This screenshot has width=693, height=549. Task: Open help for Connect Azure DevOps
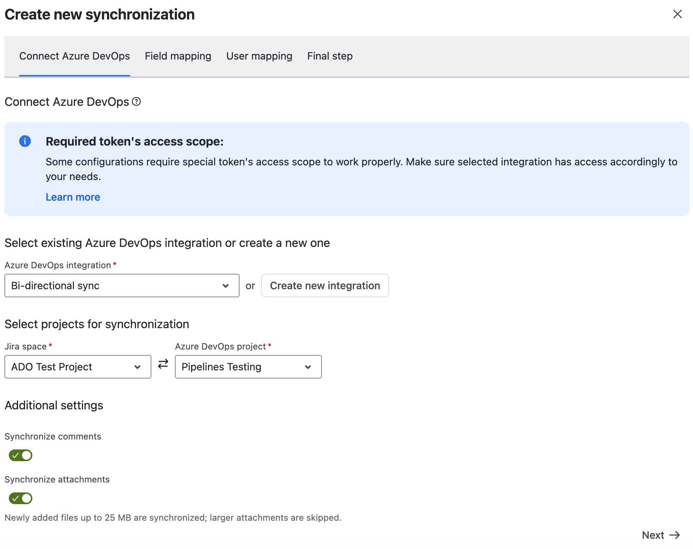pos(136,101)
